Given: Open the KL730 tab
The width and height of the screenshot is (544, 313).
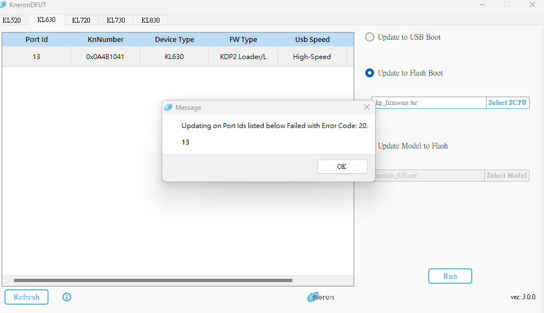Looking at the screenshot, I should point(116,20).
